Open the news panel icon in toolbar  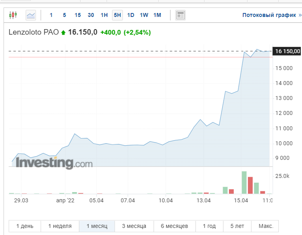pos(181,15)
